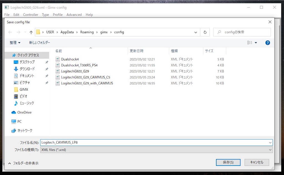284x175 pixels.
Task: Refresh the config folder listing
Action: click(205, 32)
